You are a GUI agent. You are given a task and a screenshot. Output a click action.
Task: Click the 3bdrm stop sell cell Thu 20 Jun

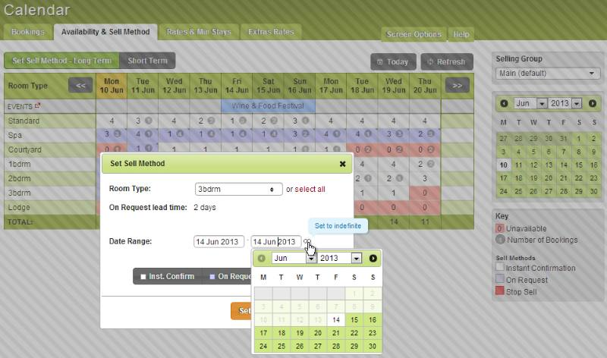(x=425, y=193)
